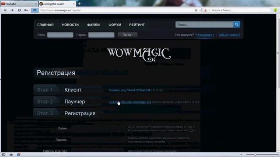Click the green shield icon at toolbar end

275,10
